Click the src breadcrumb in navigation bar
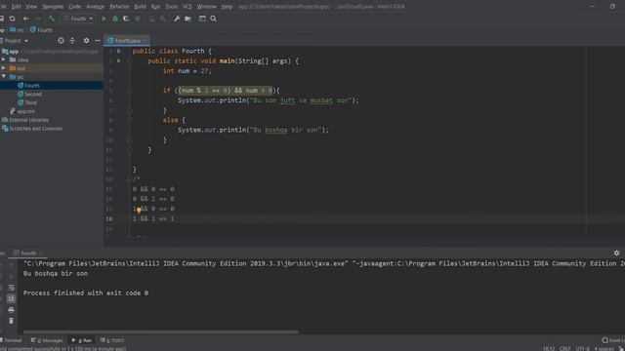625x351 pixels. tap(17, 30)
